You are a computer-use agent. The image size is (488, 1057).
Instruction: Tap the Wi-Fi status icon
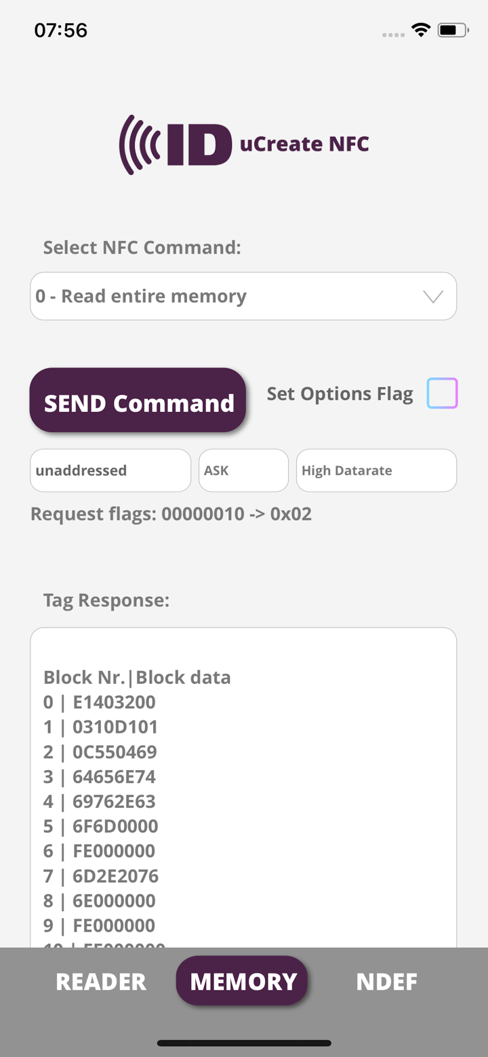(420, 29)
